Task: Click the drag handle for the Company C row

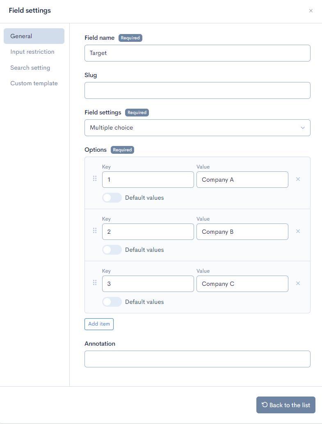Action: pyautogui.click(x=95, y=283)
